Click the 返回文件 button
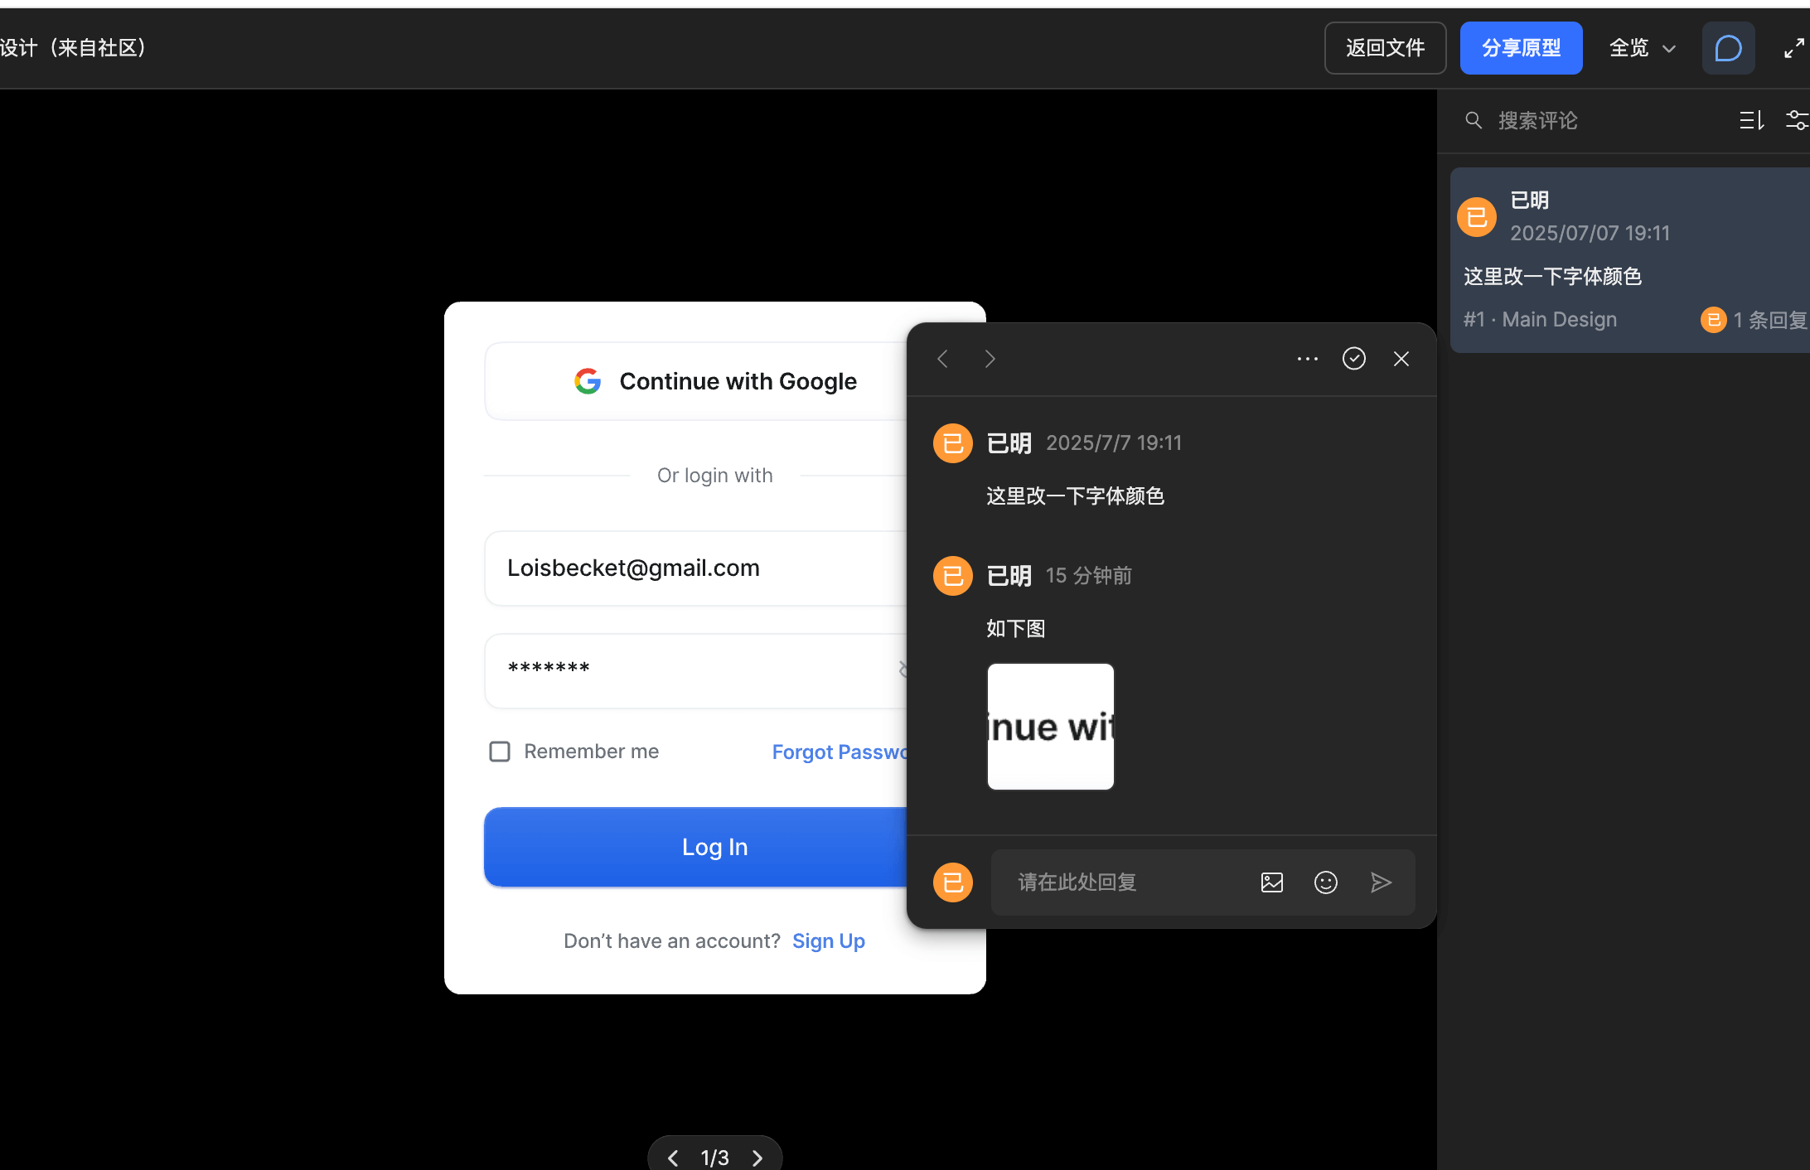This screenshot has width=1810, height=1170. (x=1385, y=48)
